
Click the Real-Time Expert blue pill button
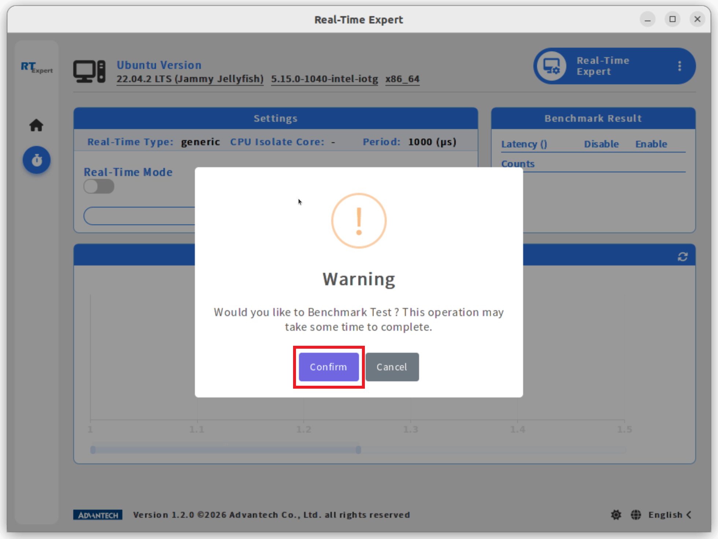pos(614,66)
